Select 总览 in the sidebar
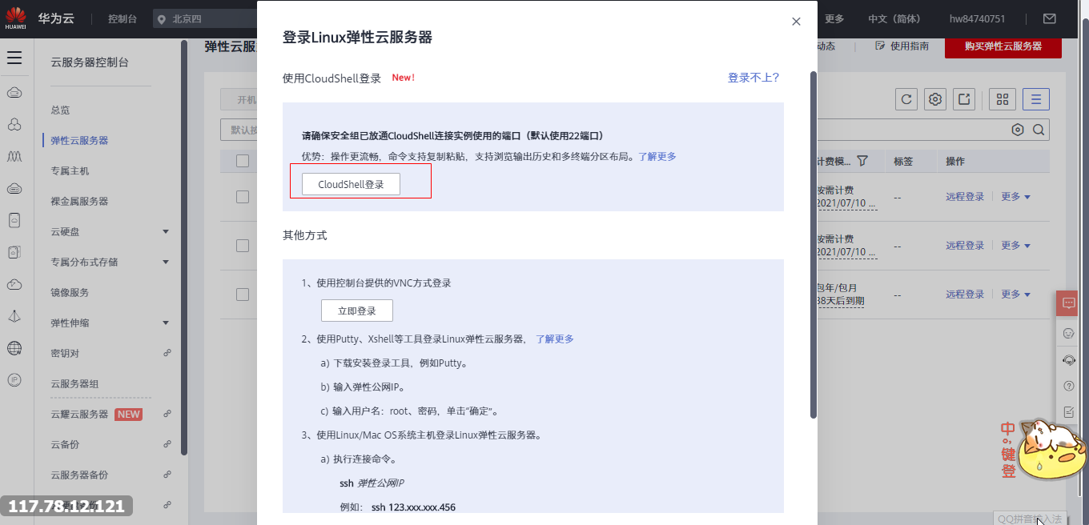 point(61,110)
